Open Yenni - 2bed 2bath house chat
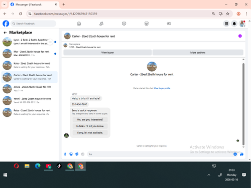This screenshot has height=188, width=251. coord(30,100)
